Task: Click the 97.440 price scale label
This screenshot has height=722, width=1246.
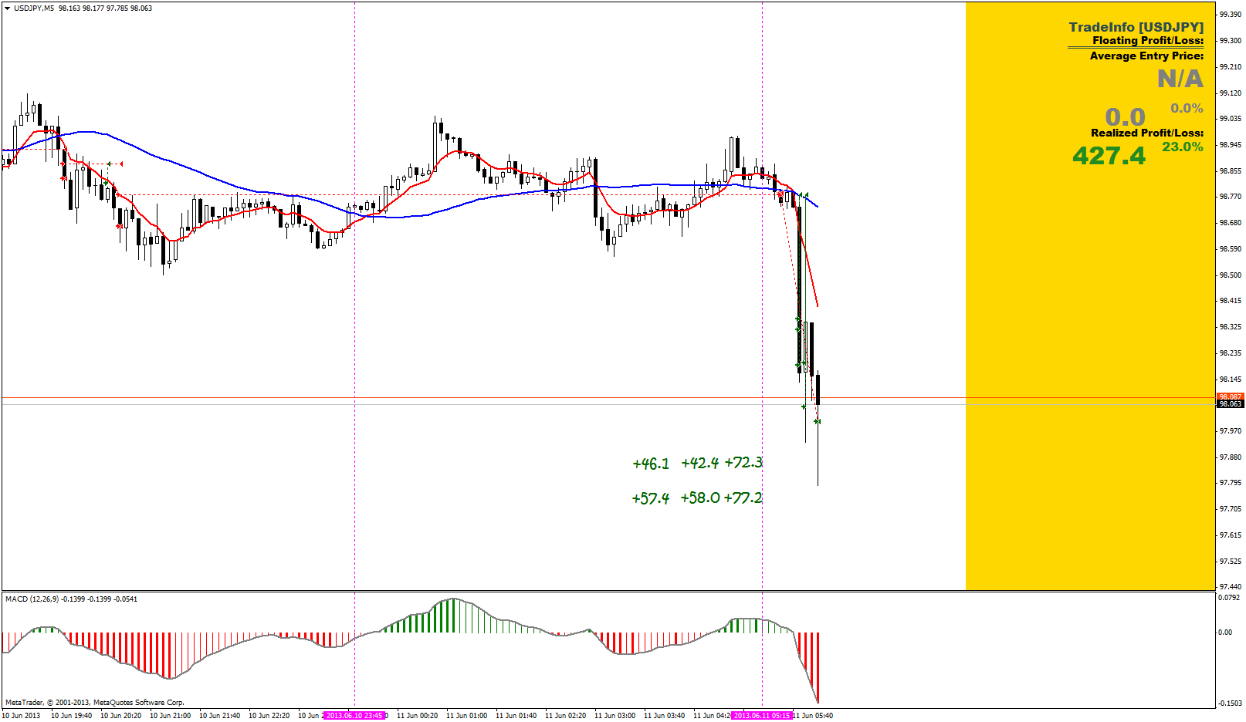Action: [1231, 587]
